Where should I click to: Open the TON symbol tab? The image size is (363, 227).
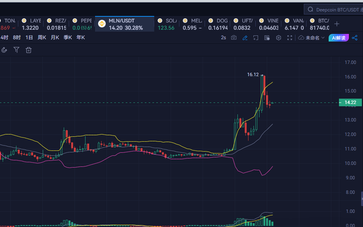point(8,24)
